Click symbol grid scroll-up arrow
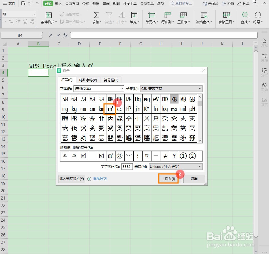 (x=199, y=97)
